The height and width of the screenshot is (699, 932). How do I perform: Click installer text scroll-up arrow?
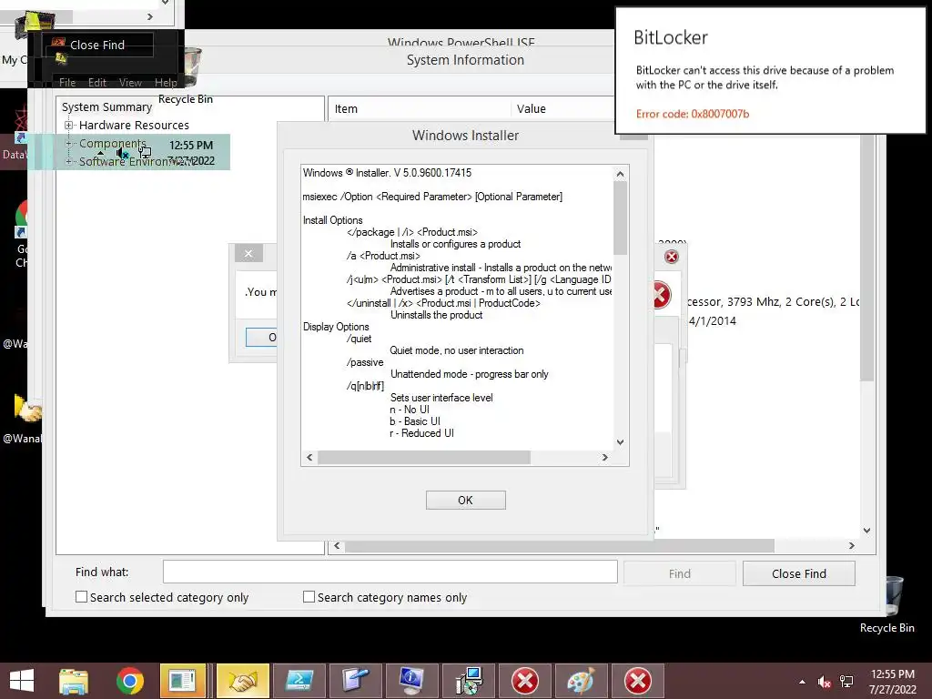(620, 174)
